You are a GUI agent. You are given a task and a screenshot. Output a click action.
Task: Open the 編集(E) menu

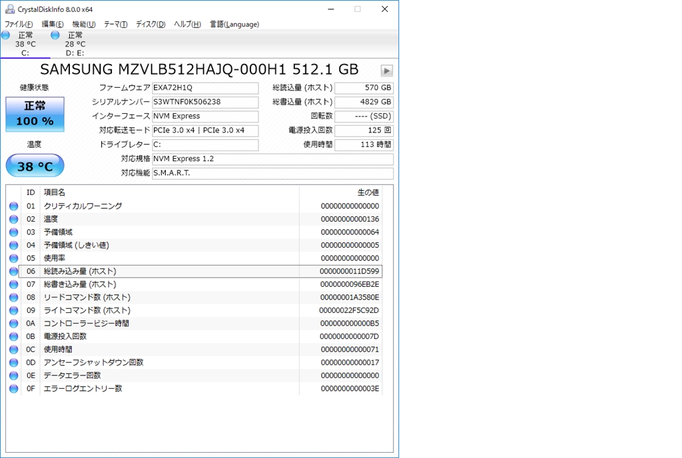click(x=52, y=25)
